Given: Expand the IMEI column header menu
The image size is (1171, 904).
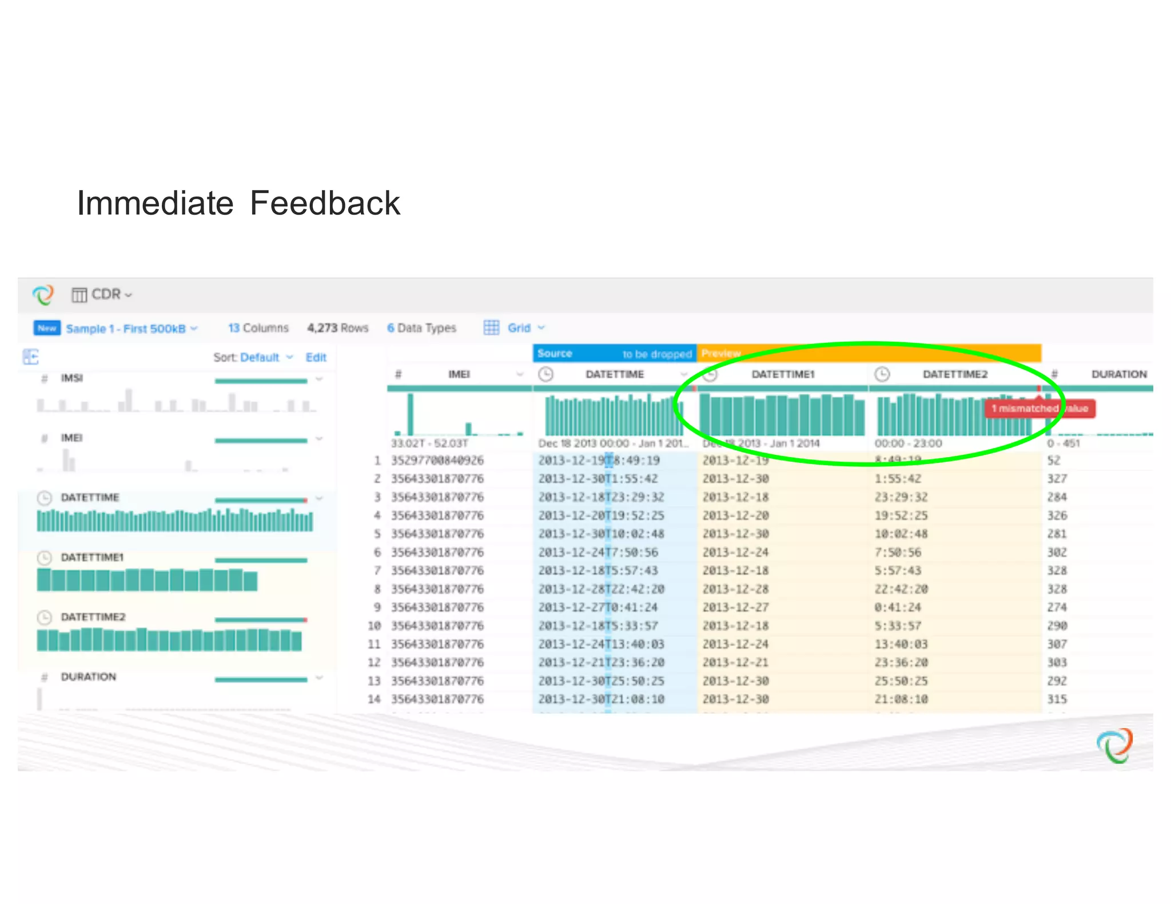Looking at the screenshot, I should (x=520, y=374).
